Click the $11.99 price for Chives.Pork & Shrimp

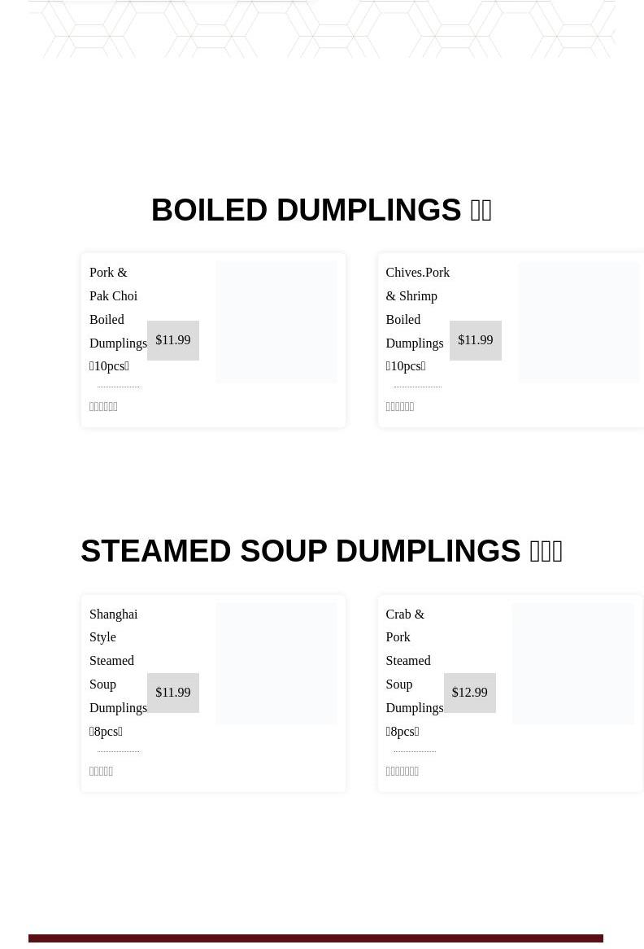476,340
